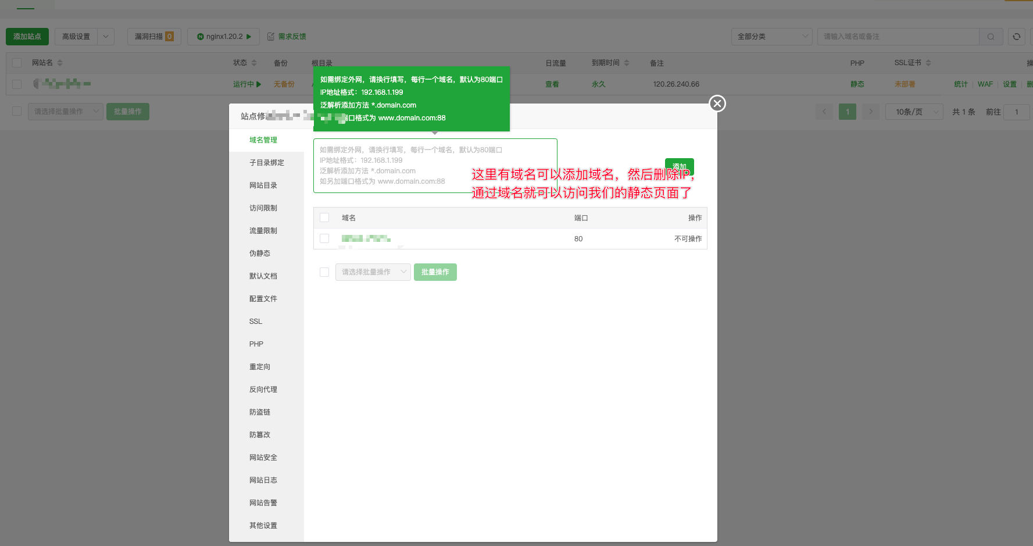Image resolution: width=1033 pixels, height=546 pixels.
Task: Click the search magnifier icon
Action: [x=991, y=37]
